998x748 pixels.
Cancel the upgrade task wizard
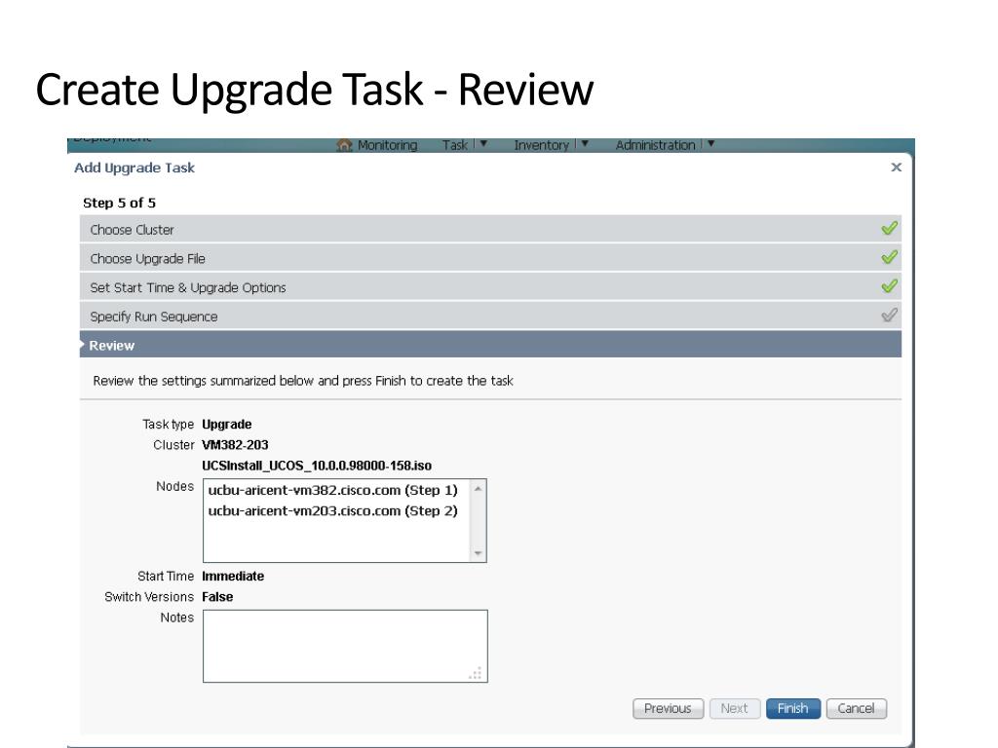856,709
